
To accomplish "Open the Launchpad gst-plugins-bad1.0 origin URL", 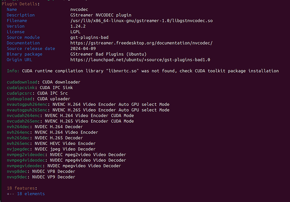I will [x=140, y=60].
